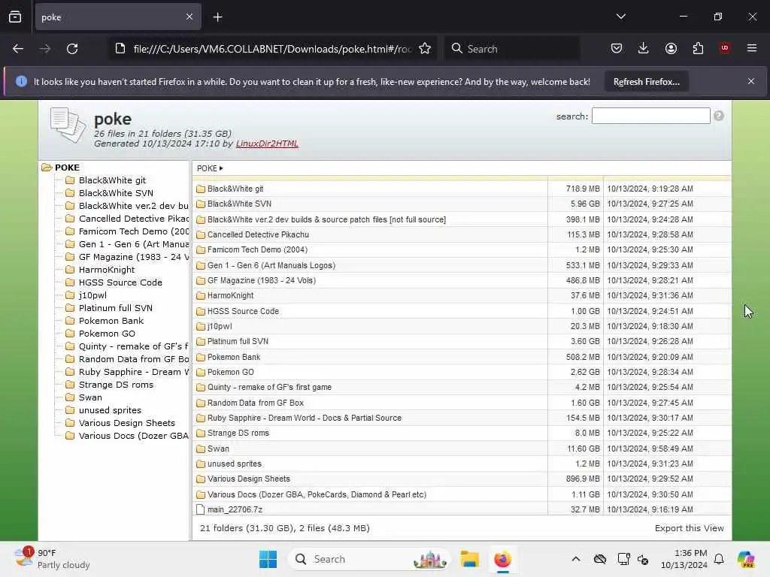Viewport: 770px width, 577px height.
Task: Show hidden system tray icons
Action: (575, 559)
